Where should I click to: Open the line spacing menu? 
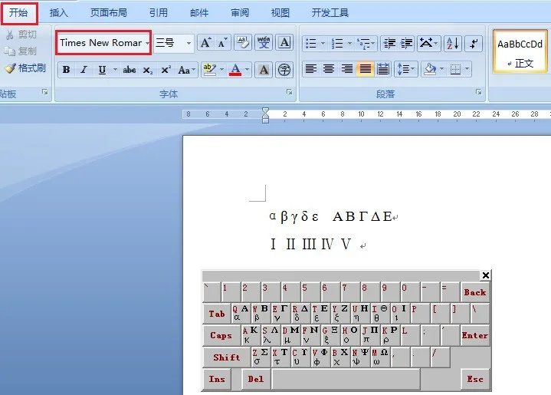pyautogui.click(x=406, y=68)
